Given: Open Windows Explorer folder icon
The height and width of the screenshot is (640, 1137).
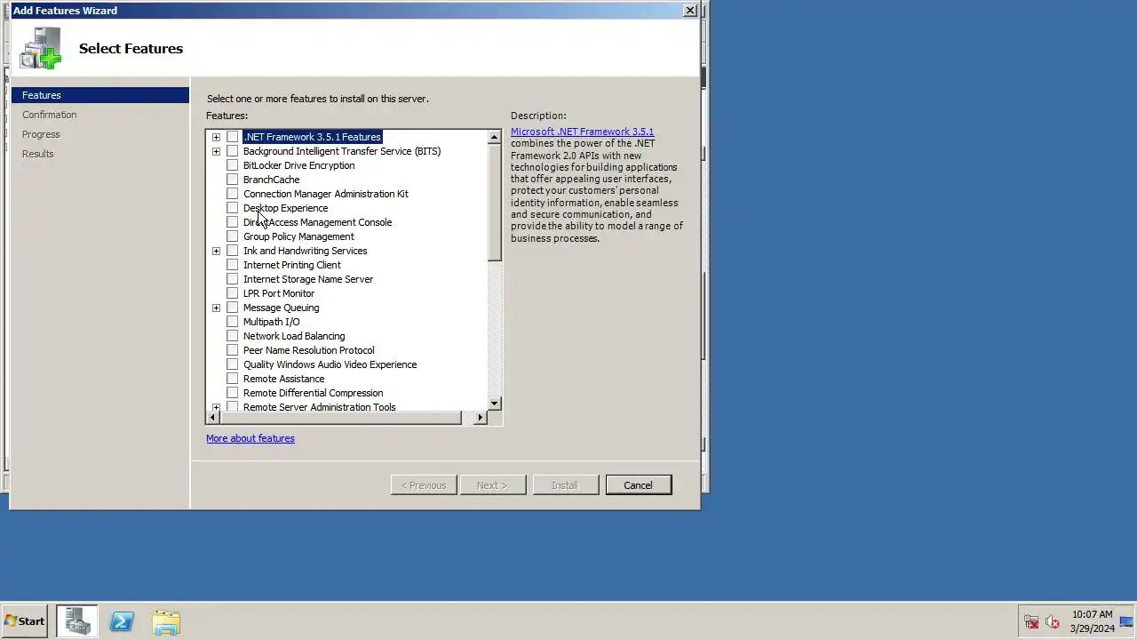Looking at the screenshot, I should pyautogui.click(x=166, y=621).
